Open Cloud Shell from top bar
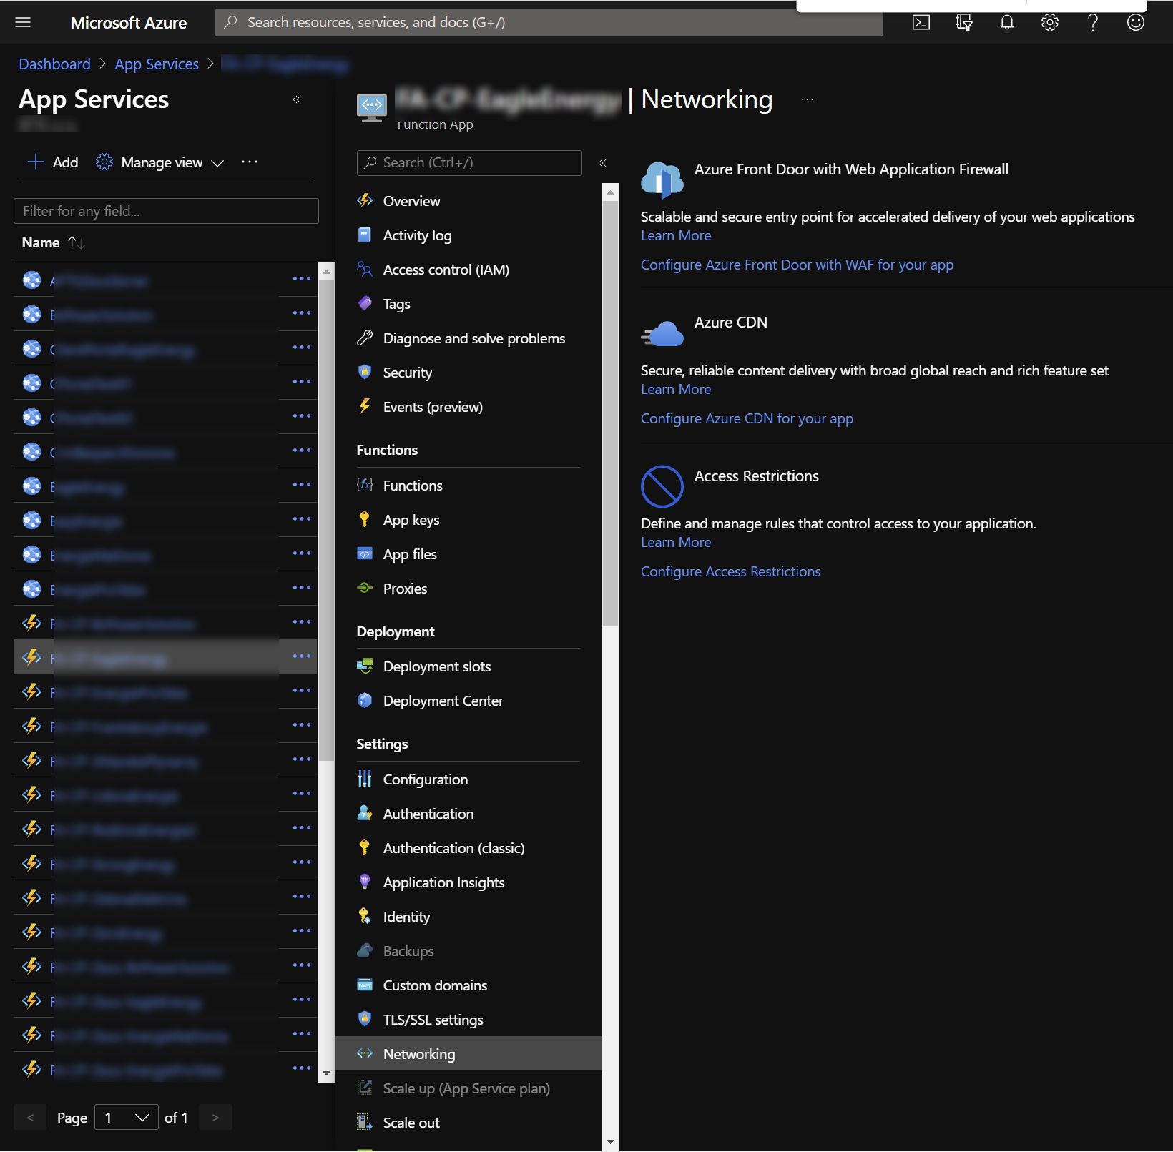The image size is (1173, 1152). click(921, 22)
